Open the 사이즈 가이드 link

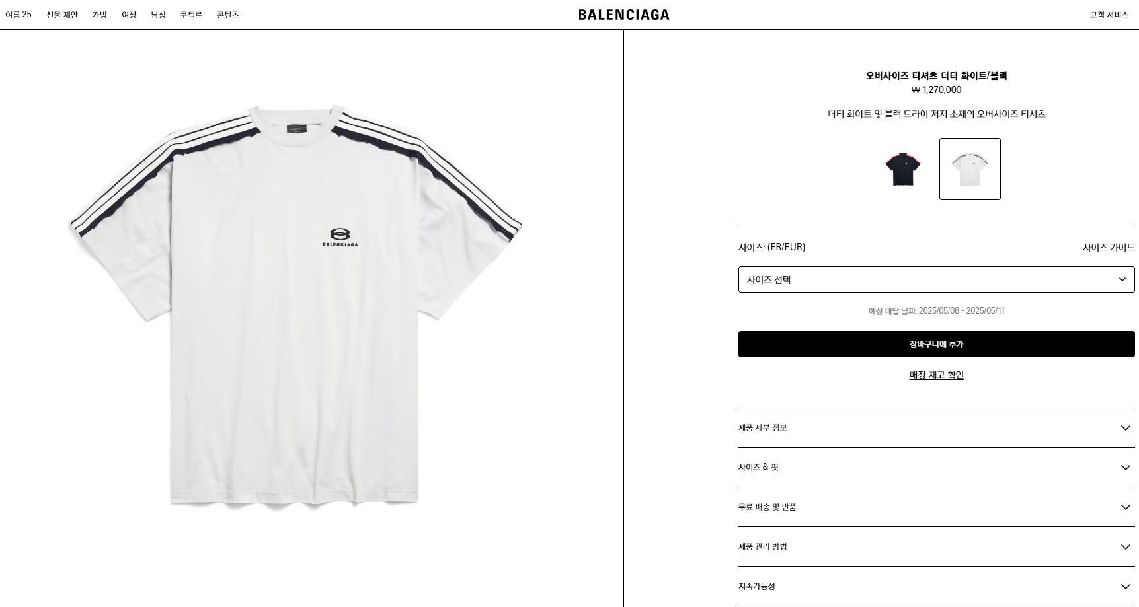coord(1109,248)
